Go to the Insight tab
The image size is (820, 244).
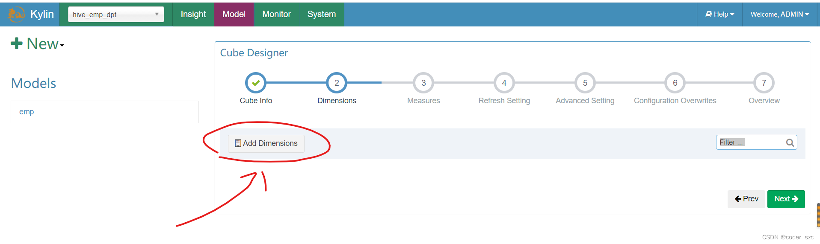193,14
